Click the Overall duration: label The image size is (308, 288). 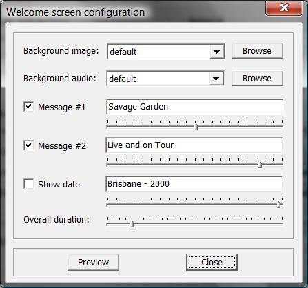pos(57,220)
